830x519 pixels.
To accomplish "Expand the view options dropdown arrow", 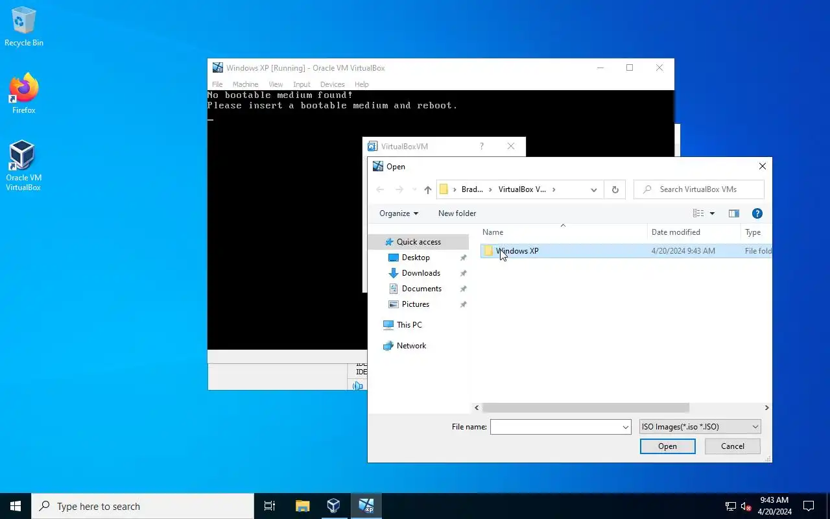I will pos(712,213).
